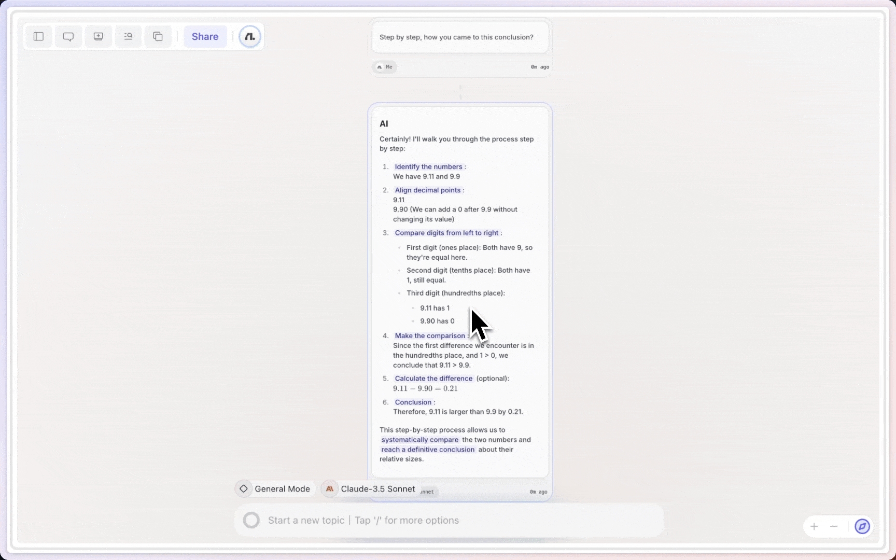This screenshot has height=560, width=896.
Task: Click the "Compare digits from left to right" highlight
Action: tap(446, 233)
